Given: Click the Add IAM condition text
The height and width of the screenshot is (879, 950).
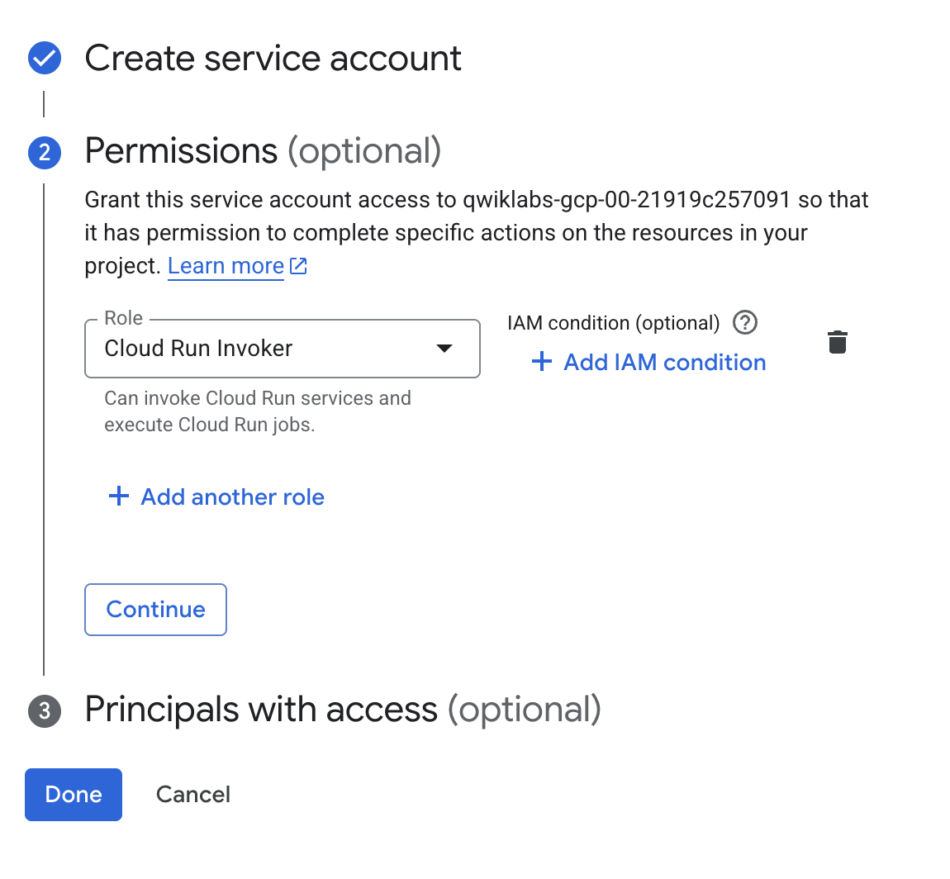Looking at the screenshot, I should pyautogui.click(x=664, y=362).
